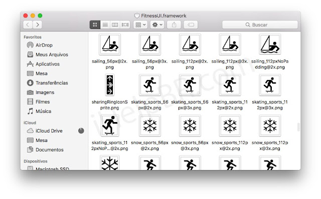Open Documentos in the sidebar
The height and width of the screenshot is (199, 321).
[45, 149]
